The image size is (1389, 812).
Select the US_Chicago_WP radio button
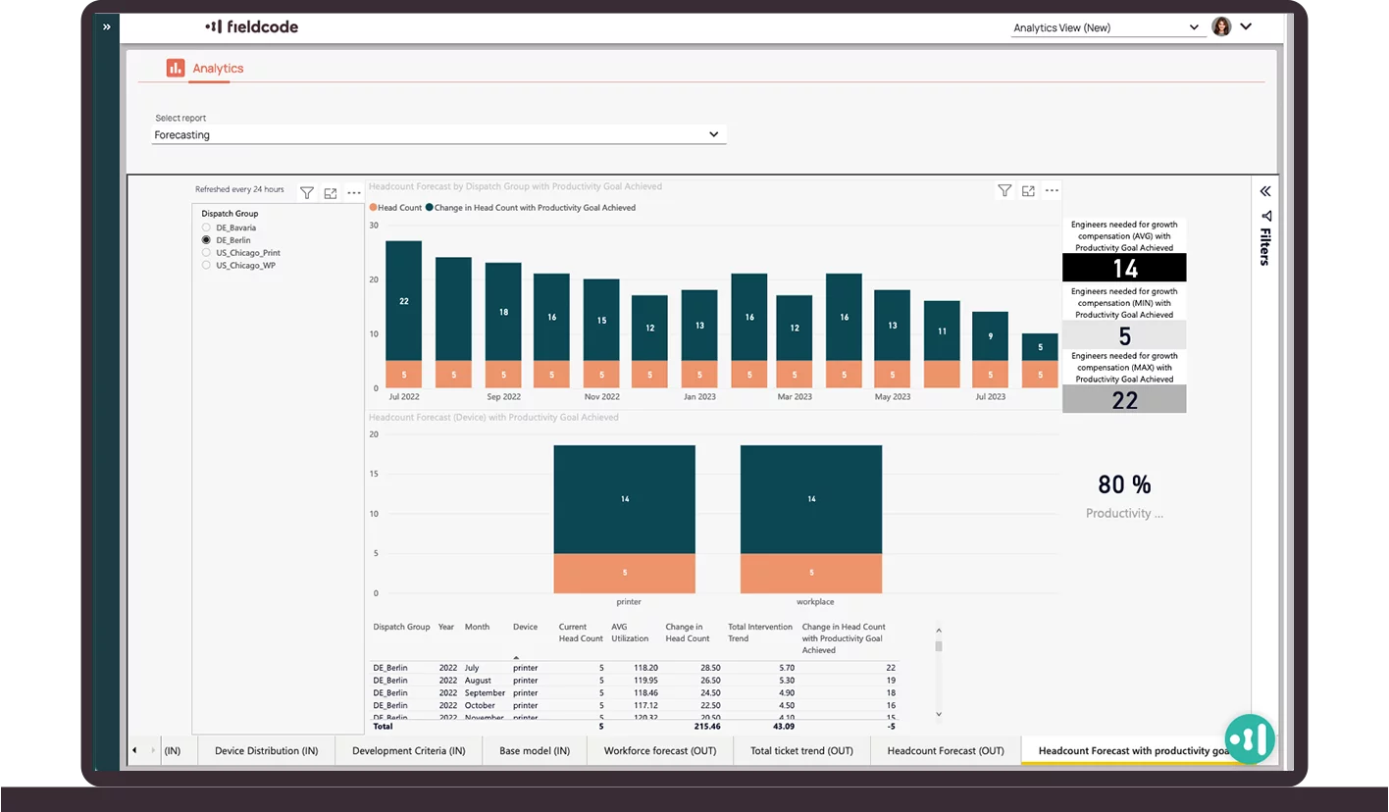pyautogui.click(x=206, y=265)
